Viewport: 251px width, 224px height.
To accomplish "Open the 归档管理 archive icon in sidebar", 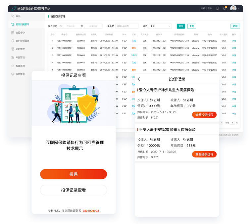I will (x=13, y=49).
